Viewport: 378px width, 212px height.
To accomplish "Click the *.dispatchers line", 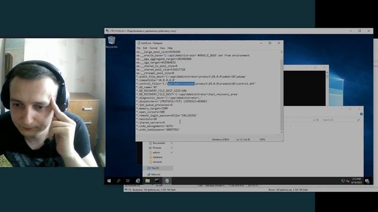I will 172,101.
